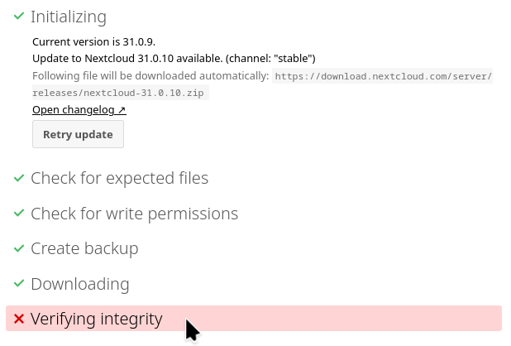511x346 pixels.
Task: Expand the Initializing step heading
Action: tap(69, 17)
